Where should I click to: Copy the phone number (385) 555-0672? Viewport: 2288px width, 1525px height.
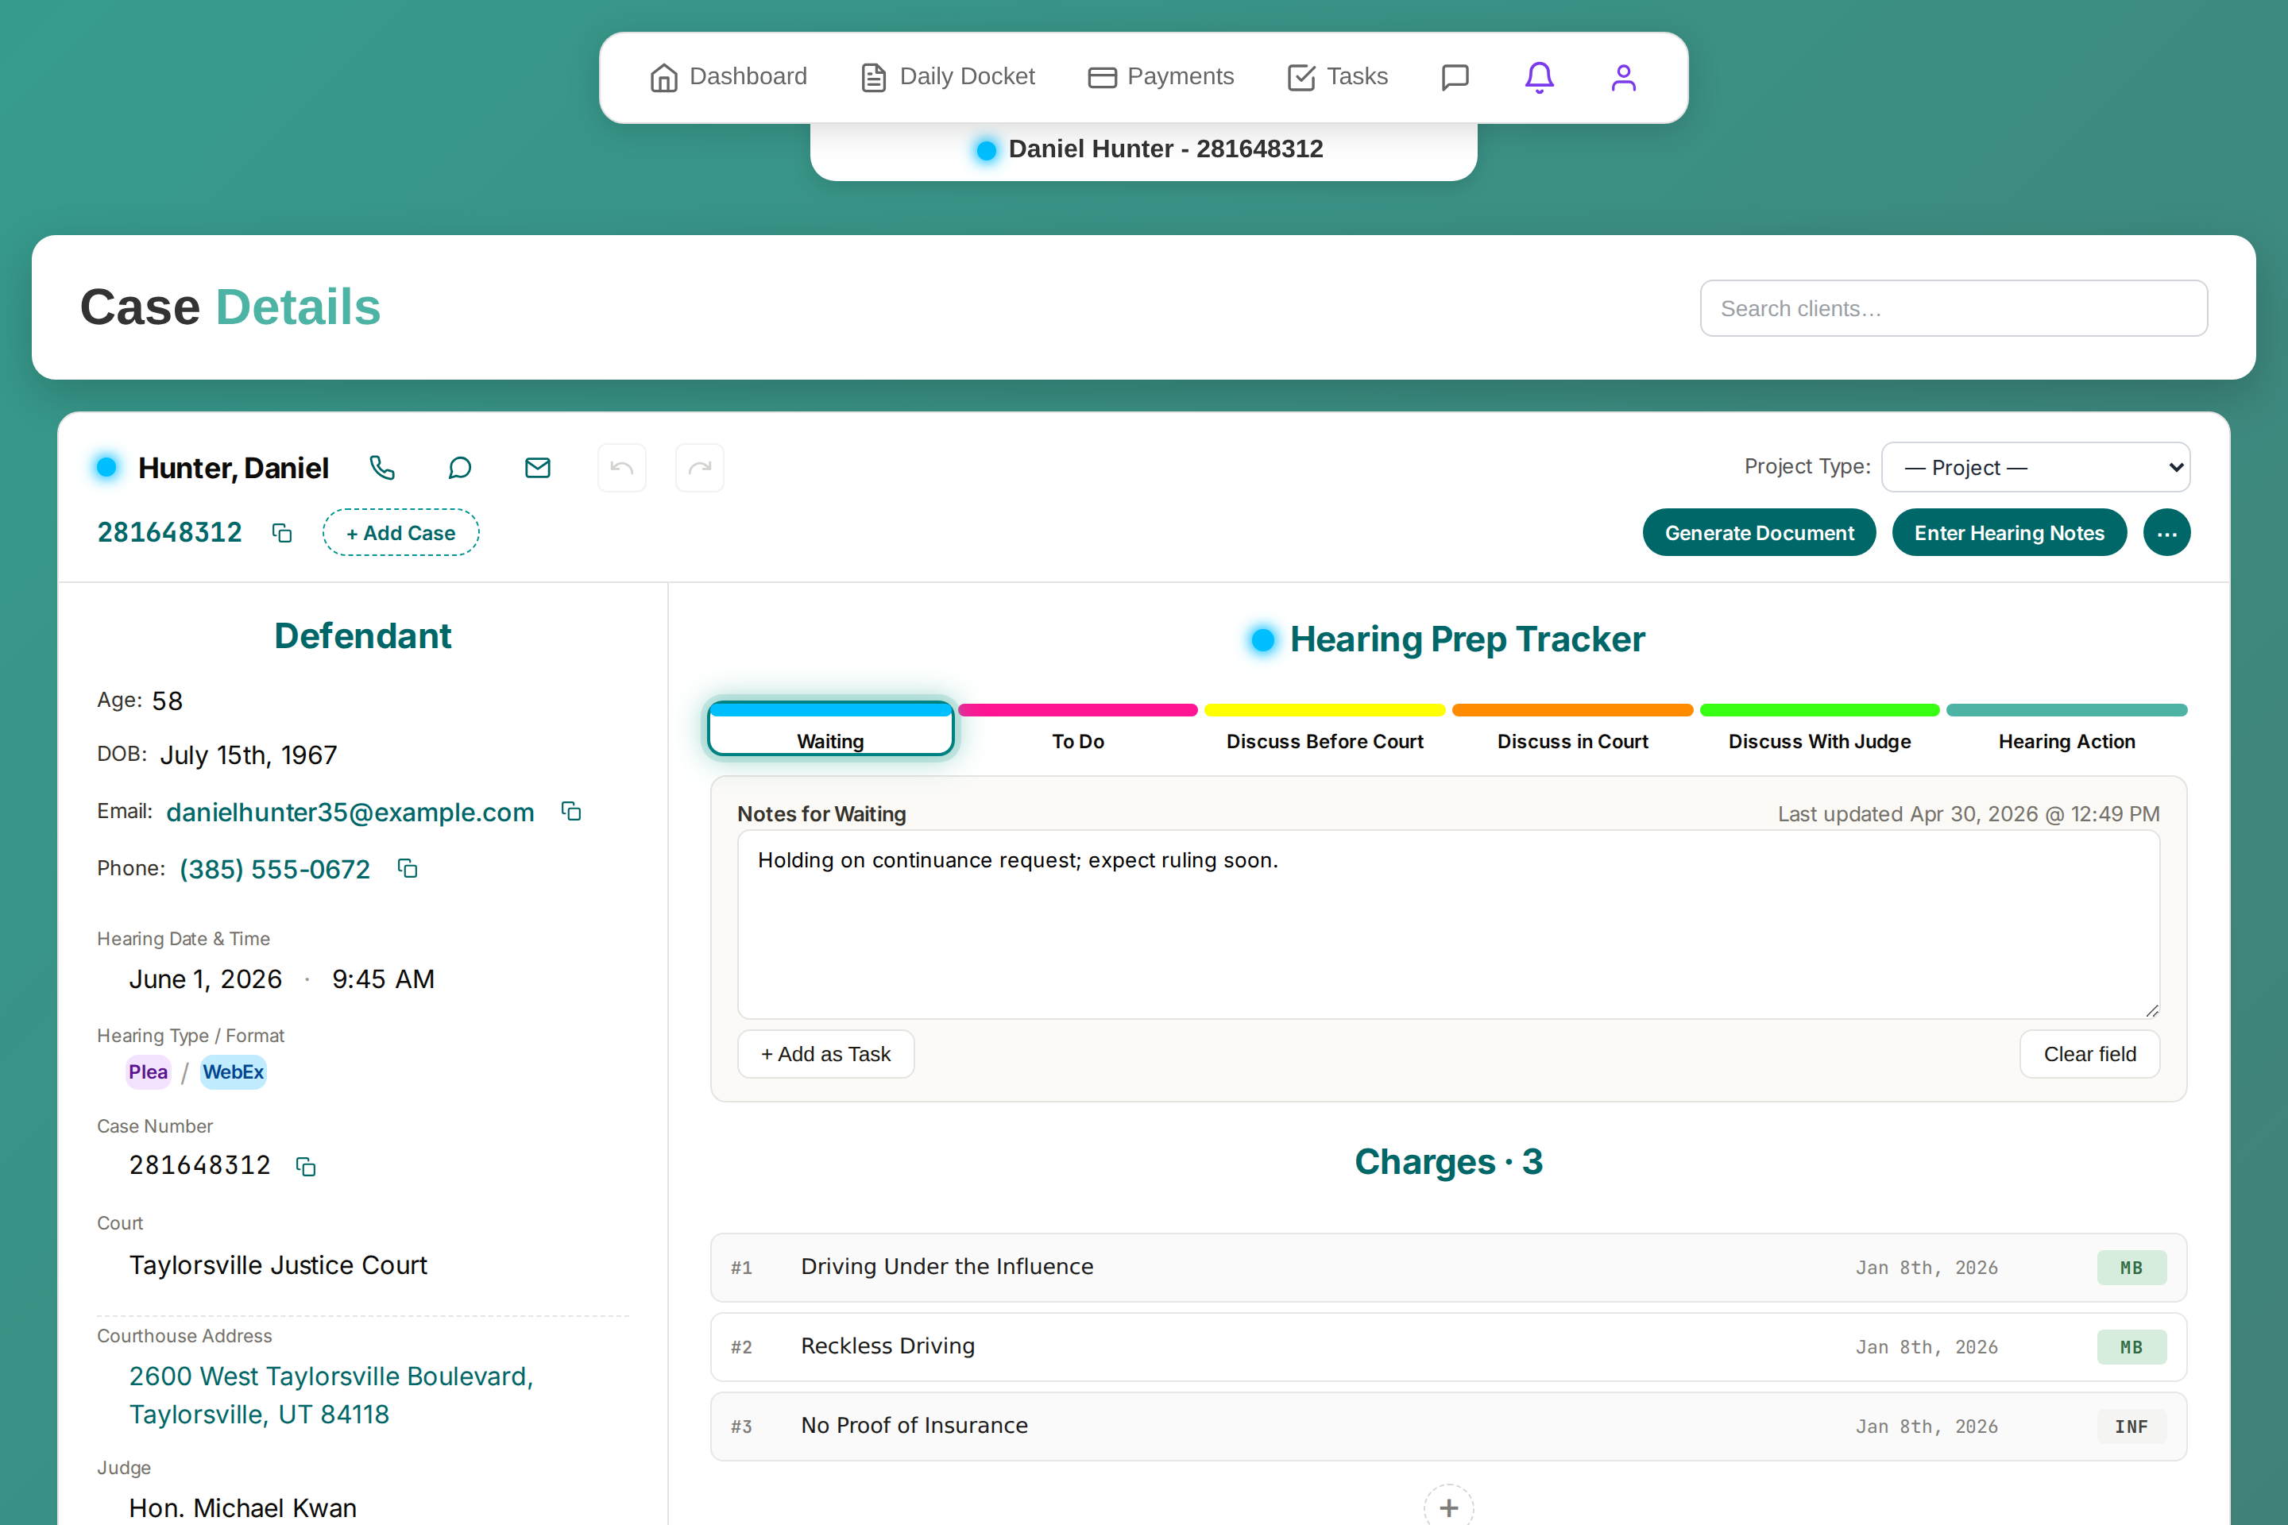(x=408, y=868)
